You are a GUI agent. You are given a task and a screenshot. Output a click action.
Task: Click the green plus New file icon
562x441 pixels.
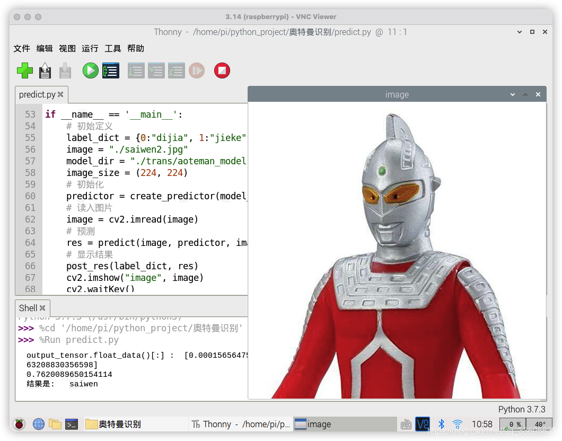click(x=25, y=70)
